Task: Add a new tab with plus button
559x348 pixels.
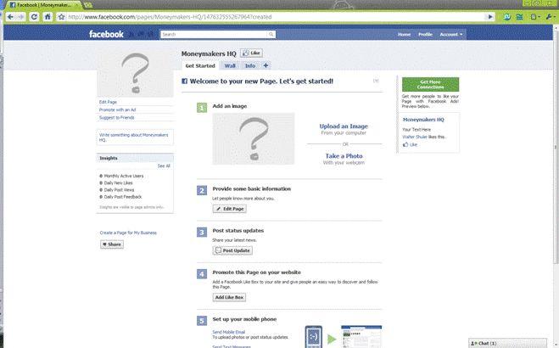Action: [266, 65]
